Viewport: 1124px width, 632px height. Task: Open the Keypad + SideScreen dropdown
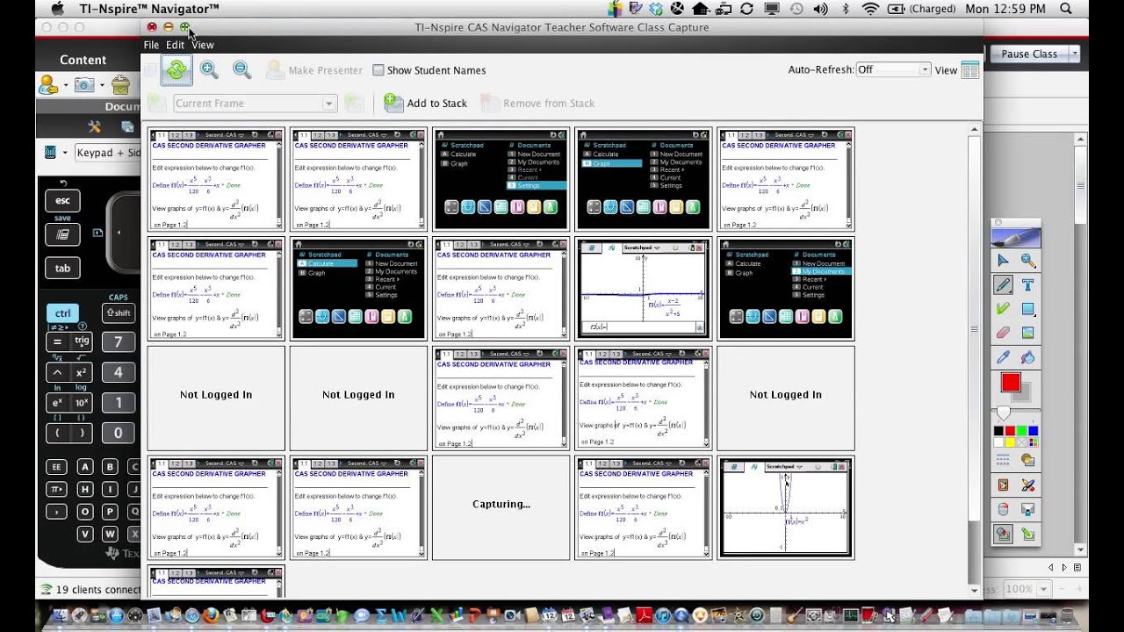coord(107,153)
